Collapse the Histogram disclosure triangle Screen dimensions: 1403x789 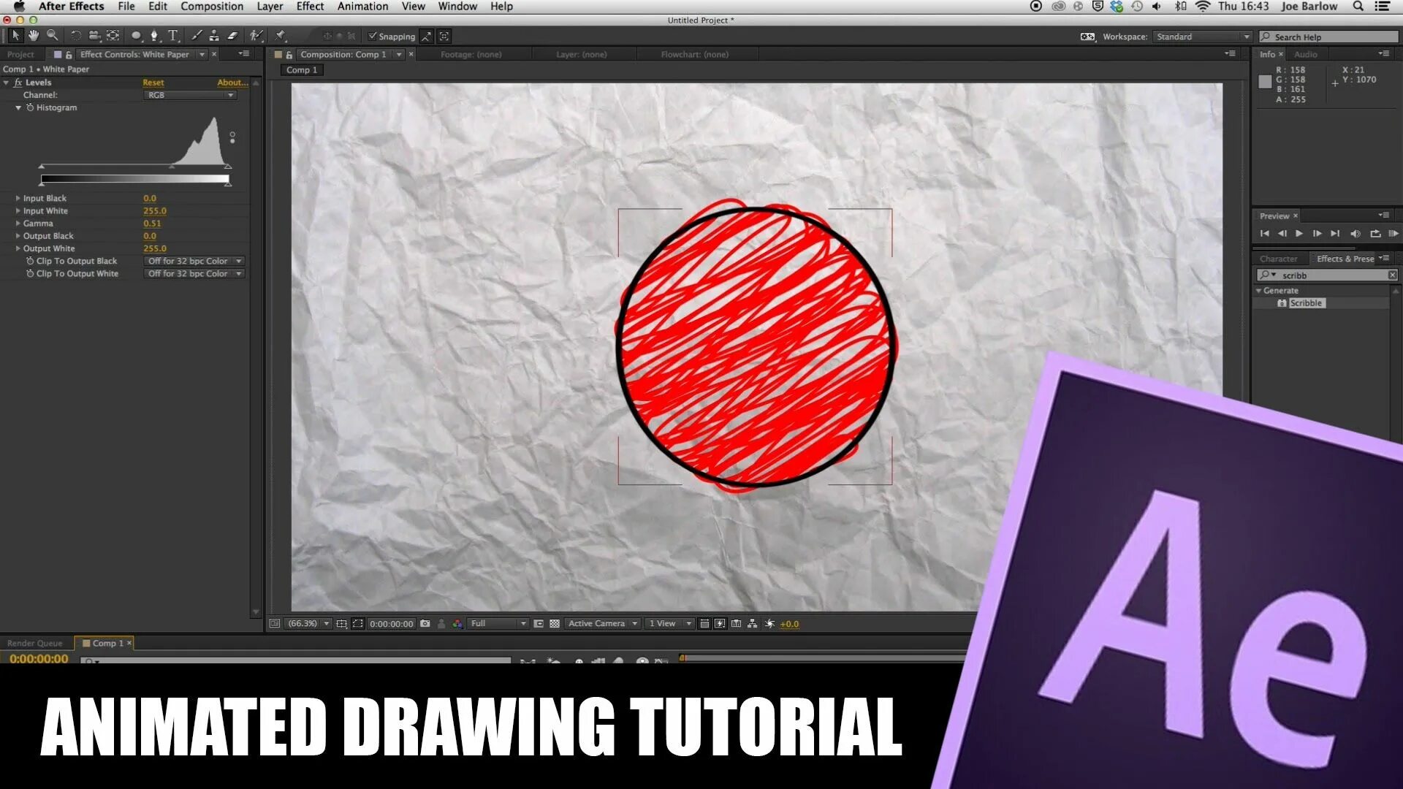point(18,107)
